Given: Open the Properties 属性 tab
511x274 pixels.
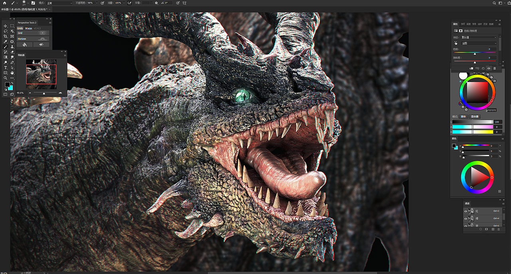Looking at the screenshot, I should 456,24.
